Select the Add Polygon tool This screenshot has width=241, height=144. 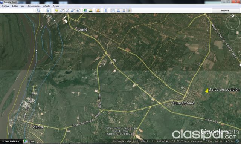pos(62,11)
